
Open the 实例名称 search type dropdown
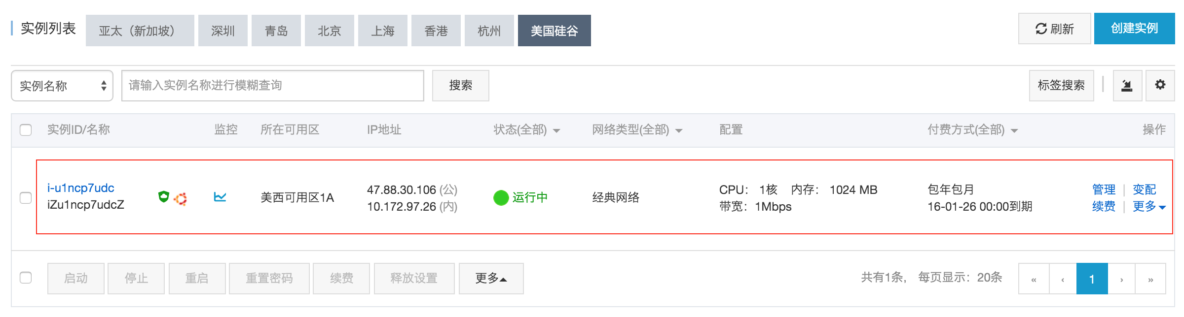[x=62, y=86]
